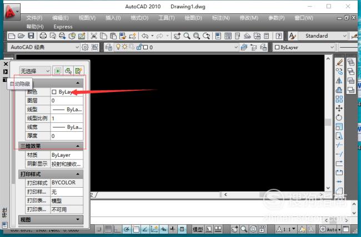Collapse the 打印样式 section
Screen dimensions: 361x237
coord(78,174)
